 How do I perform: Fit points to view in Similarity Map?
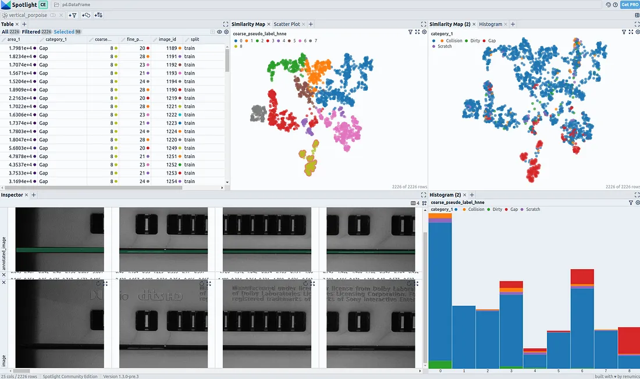tap(417, 32)
